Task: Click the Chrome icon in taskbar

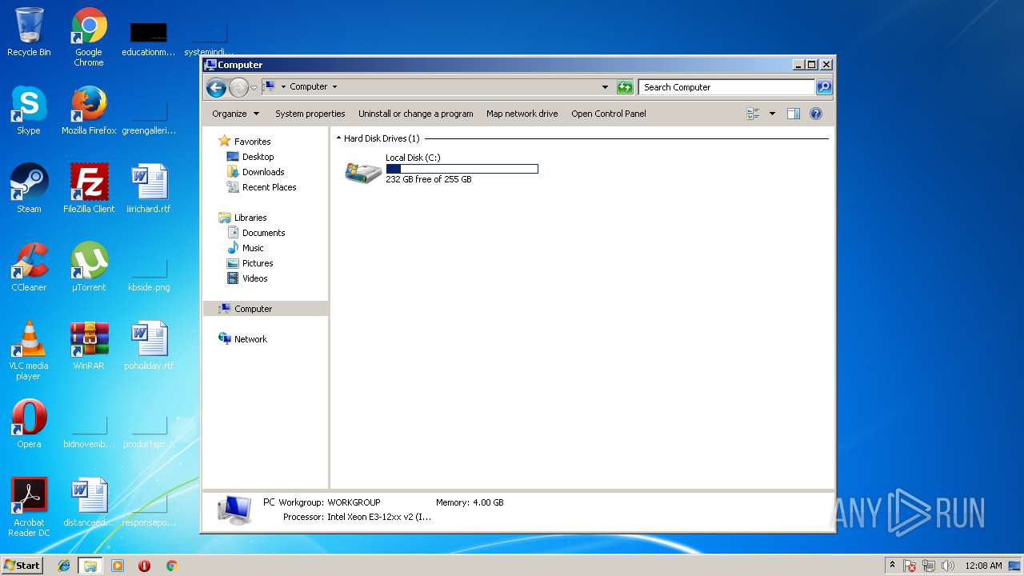Action: [171, 566]
